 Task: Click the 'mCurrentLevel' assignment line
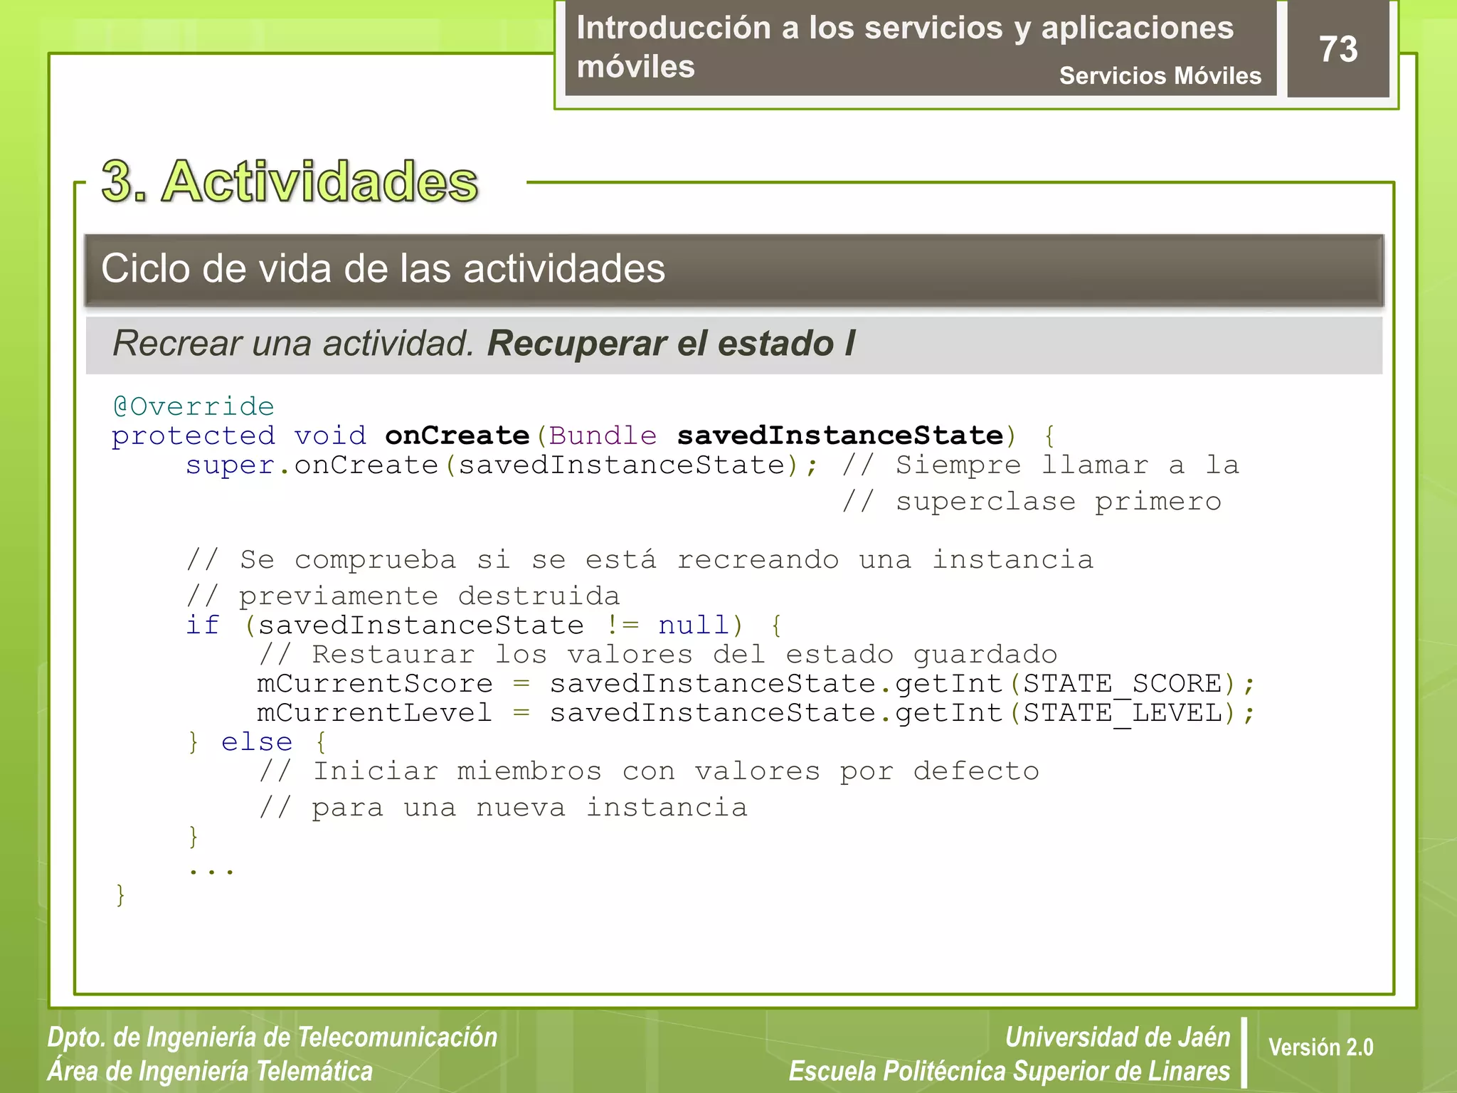click(x=756, y=713)
